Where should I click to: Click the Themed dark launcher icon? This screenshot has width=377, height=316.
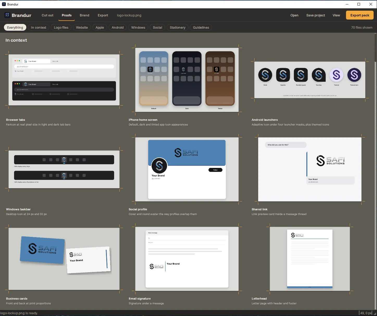pos(354,75)
